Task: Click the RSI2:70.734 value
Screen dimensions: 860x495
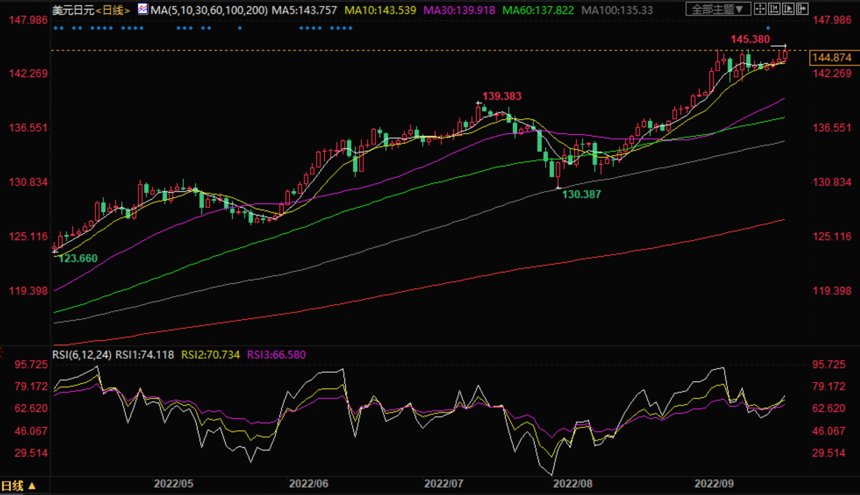Action: (x=211, y=355)
